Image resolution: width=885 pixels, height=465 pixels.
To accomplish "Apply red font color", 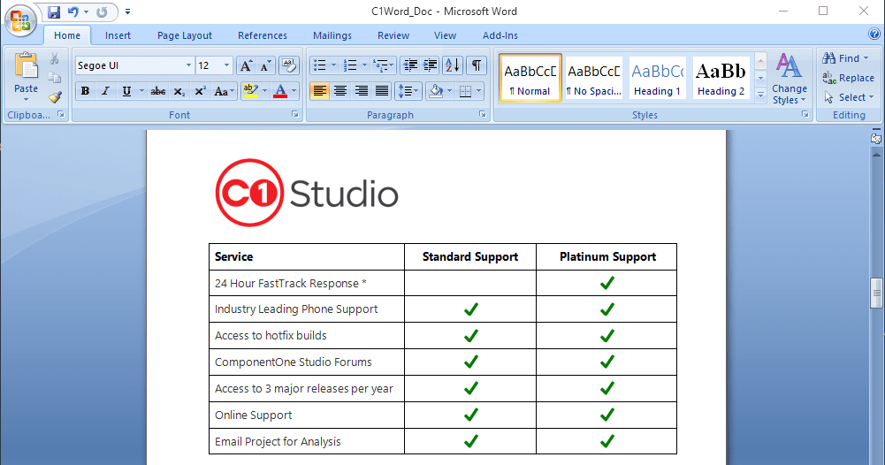I will coord(280,91).
